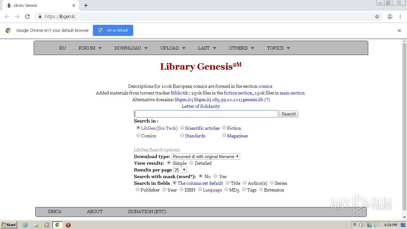
Task: Open Results per page dropdown
Action: [180, 170]
